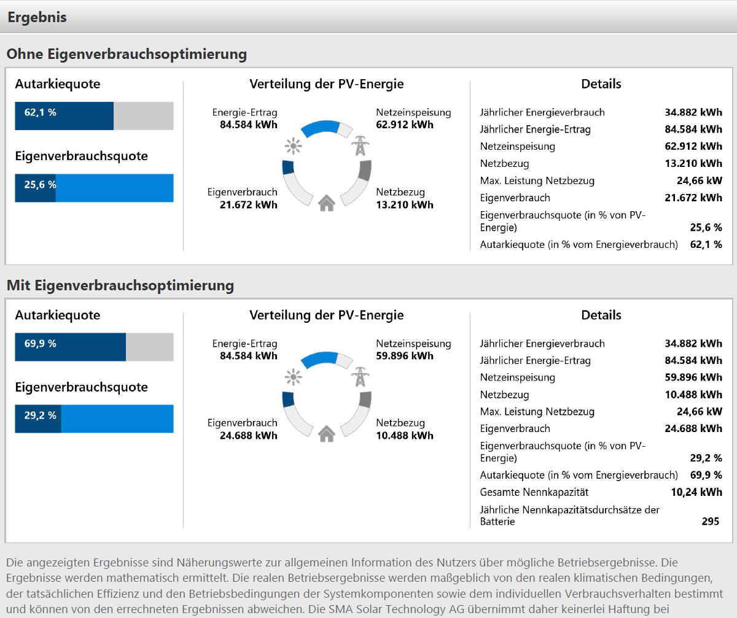Click the Energie-Ertrag diagram label in Mit section
This screenshot has height=618, width=737.
coord(245,349)
